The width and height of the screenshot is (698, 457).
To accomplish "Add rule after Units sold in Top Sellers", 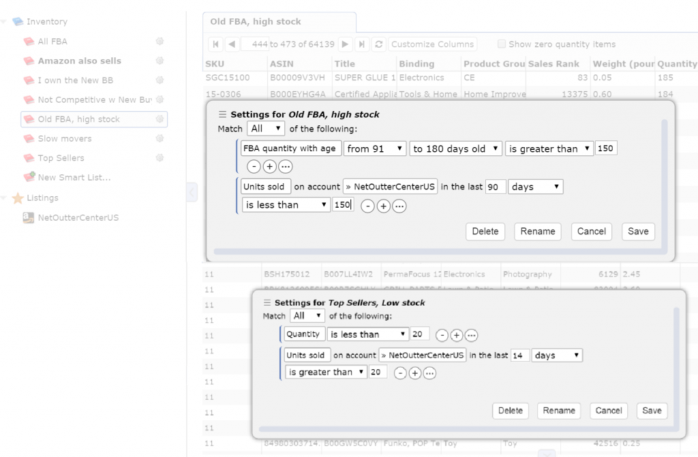I will (x=415, y=373).
